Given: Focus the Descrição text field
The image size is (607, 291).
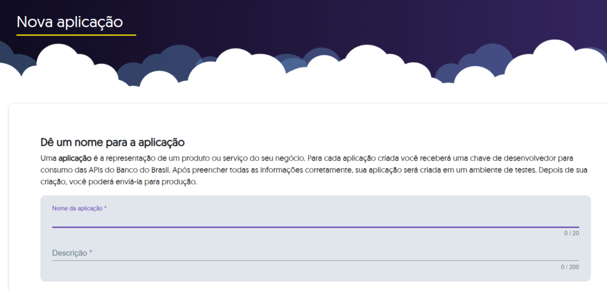Looking at the screenshot, I should point(314,253).
